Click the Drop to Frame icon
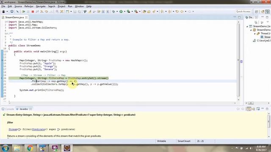 click(57, 11)
